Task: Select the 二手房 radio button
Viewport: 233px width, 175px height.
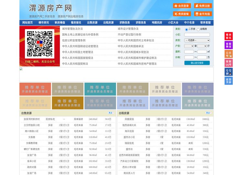Action: (186, 29)
